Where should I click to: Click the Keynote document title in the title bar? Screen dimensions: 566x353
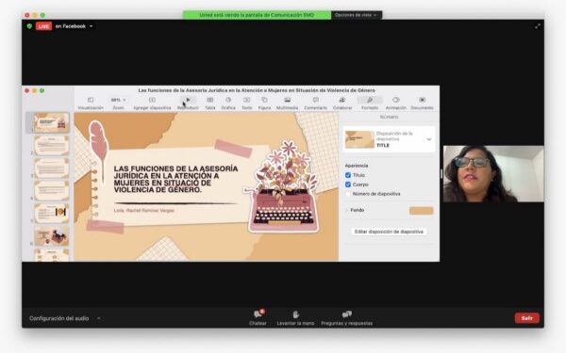257,90
